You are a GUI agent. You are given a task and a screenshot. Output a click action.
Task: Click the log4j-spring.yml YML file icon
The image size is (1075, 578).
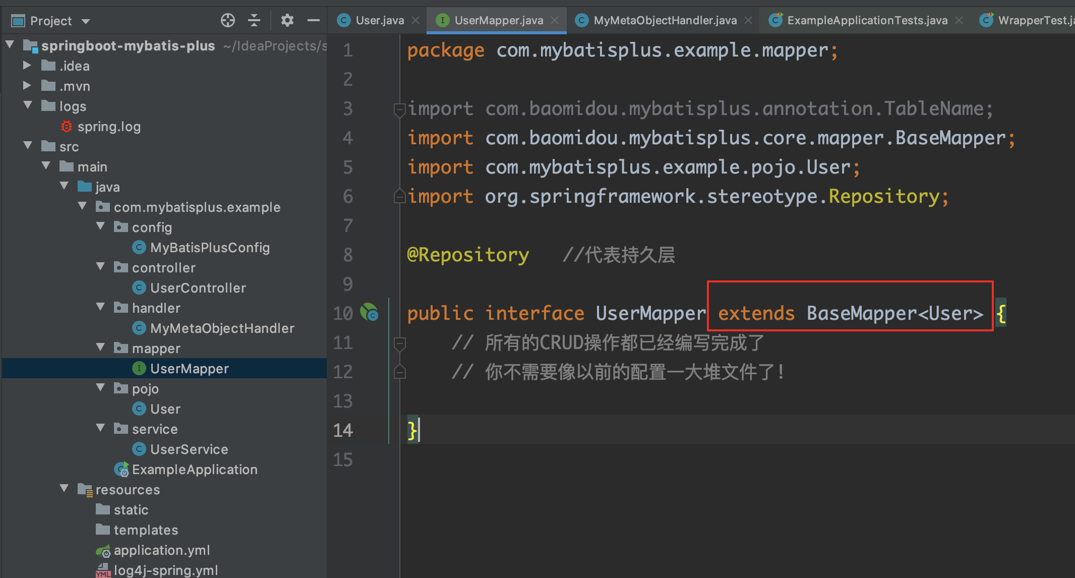click(x=103, y=570)
